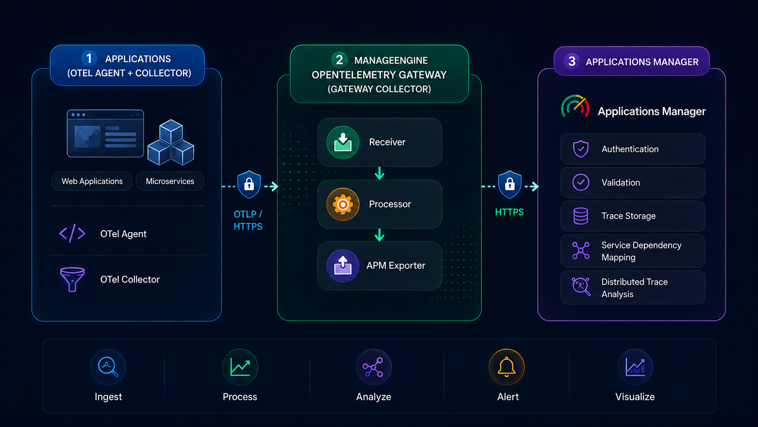Click the Authentication shield check icon
This screenshot has width=758, height=427.
581,149
